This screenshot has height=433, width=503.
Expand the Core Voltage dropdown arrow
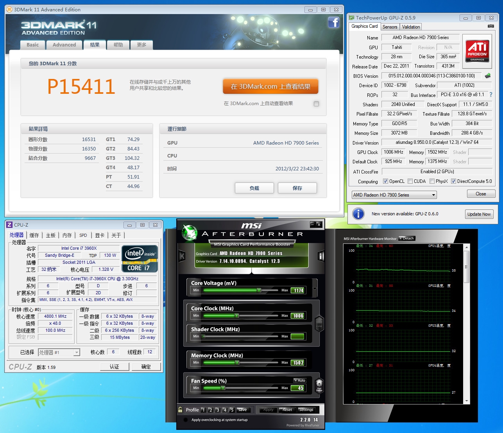tap(315, 289)
